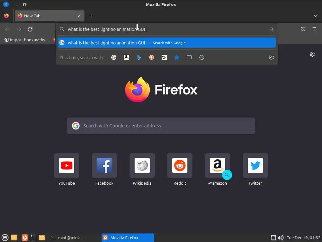
Task: Search with Bing one-off search icon
Action: coord(139,57)
